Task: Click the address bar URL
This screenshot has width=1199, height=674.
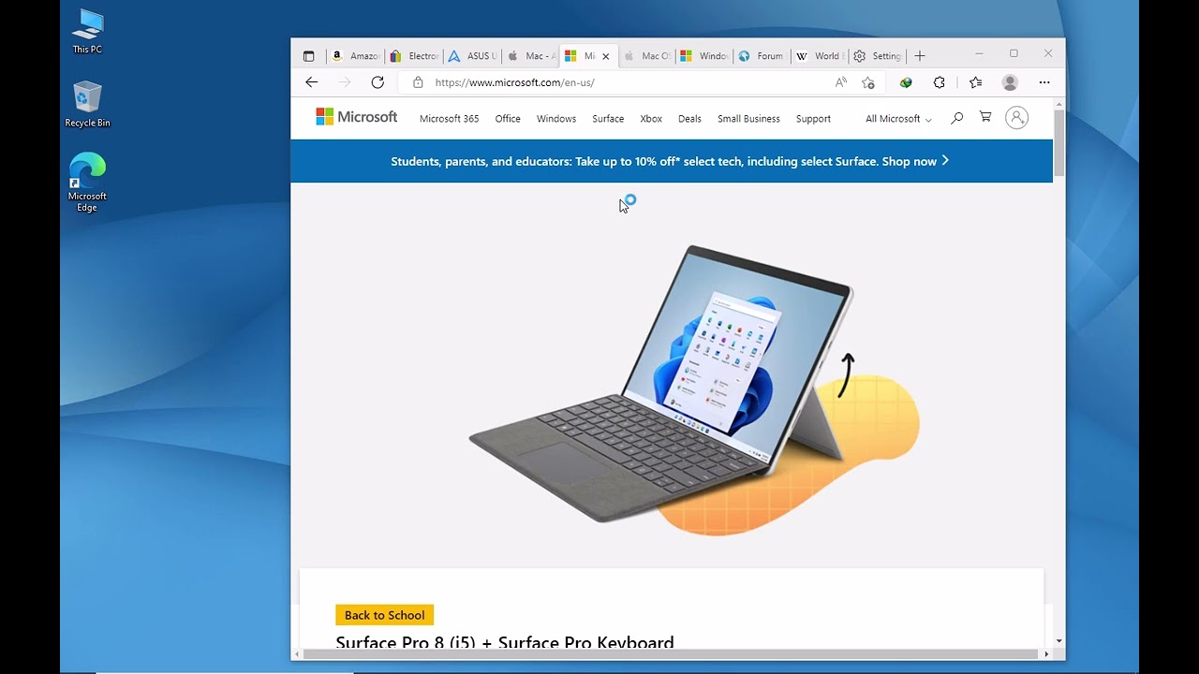Action: [x=515, y=82]
